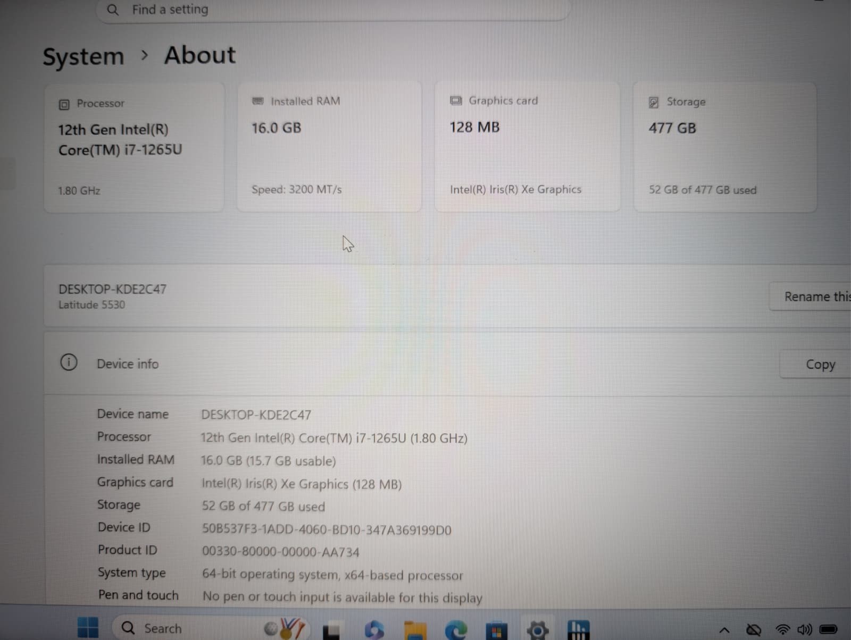The width and height of the screenshot is (851, 640).
Task: Click the crossed-out cloud sync tray icon
Action: click(754, 630)
